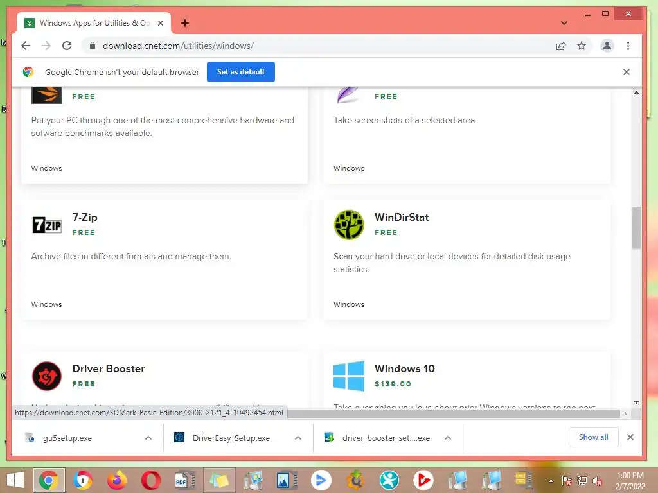This screenshot has height=493, width=658.
Task: Open the PDF app in taskbar
Action: 184,480
